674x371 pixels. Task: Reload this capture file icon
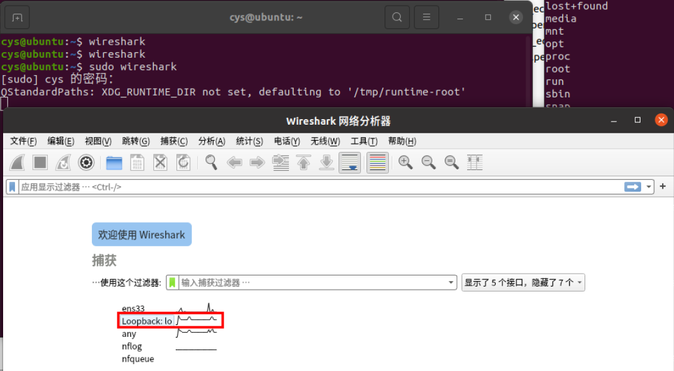point(183,163)
